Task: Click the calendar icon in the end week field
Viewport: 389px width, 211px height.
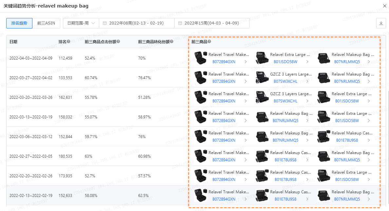Action: click(x=180, y=23)
